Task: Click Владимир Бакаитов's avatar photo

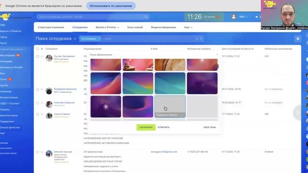Action: coord(49,91)
